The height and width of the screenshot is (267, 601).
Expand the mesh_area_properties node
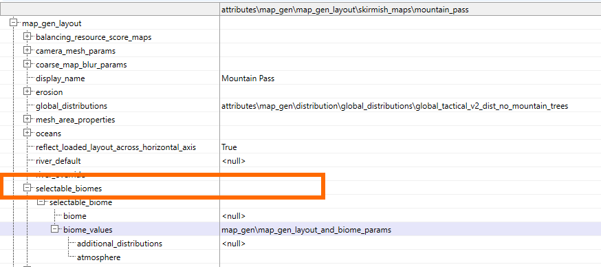point(28,119)
